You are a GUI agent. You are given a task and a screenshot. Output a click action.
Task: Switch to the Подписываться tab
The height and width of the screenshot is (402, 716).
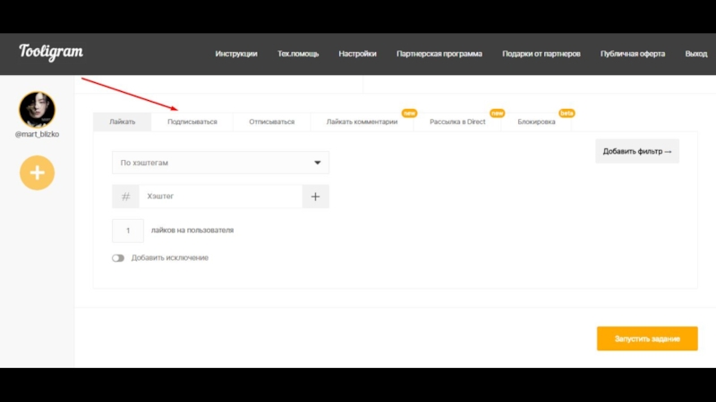point(192,121)
